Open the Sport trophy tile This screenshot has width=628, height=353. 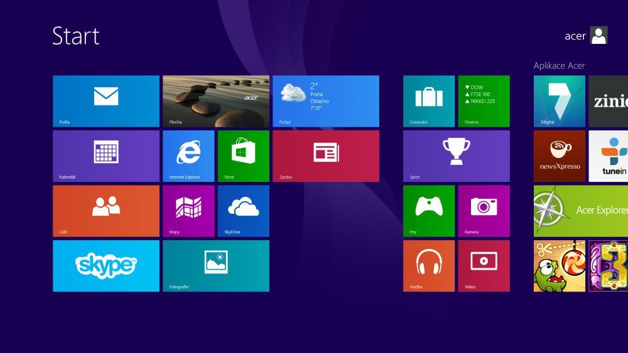[x=456, y=155]
